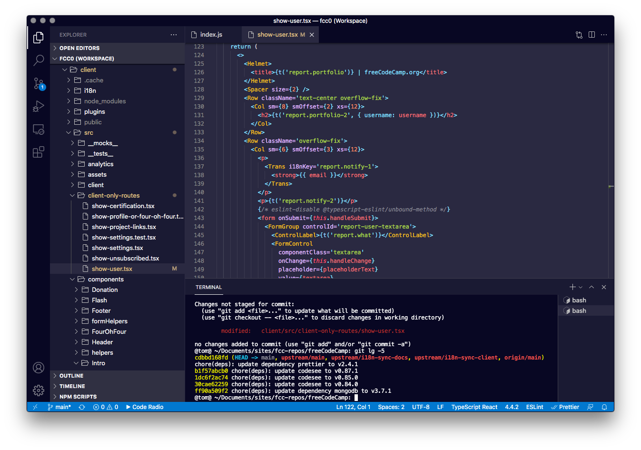Open the Run and Debug view

(x=38, y=106)
